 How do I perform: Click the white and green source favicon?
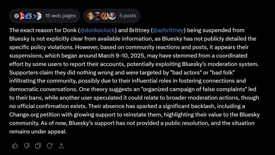pyautogui.click(x=39, y=15)
